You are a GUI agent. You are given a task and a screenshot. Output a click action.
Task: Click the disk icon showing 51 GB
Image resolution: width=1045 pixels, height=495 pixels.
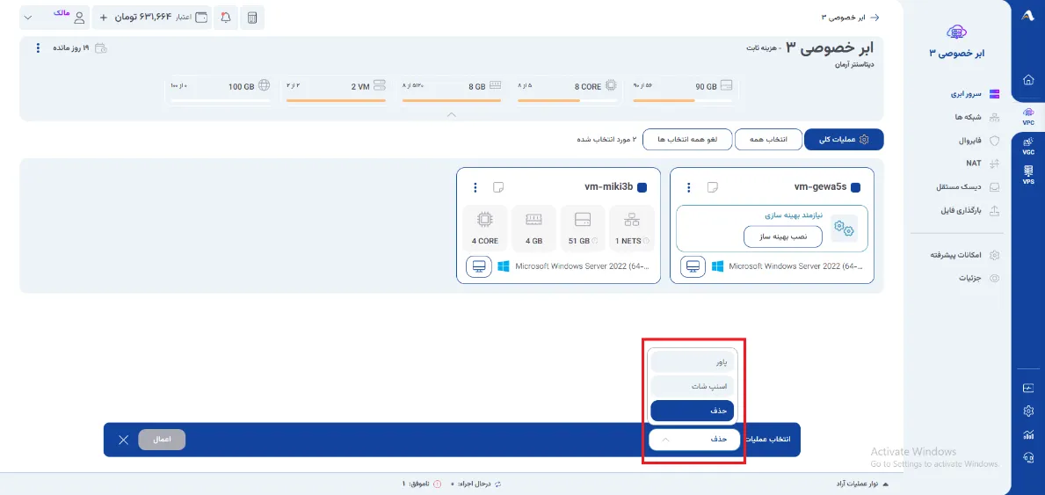(583, 219)
